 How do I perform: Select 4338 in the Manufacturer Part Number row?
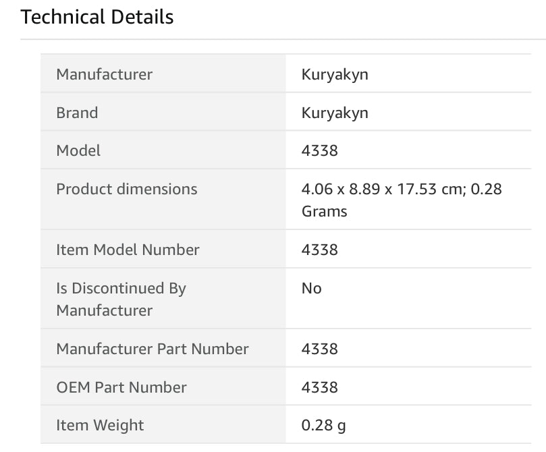coord(320,349)
